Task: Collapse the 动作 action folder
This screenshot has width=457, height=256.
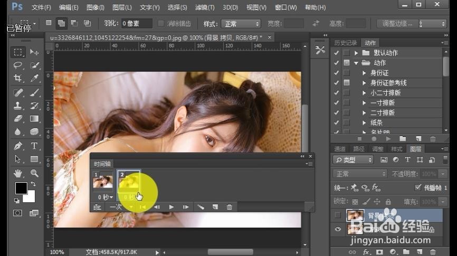Action: pos(356,63)
